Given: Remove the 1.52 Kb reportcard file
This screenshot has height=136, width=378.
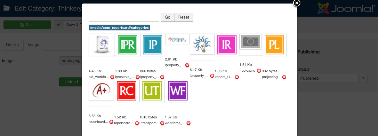Looking at the screenshot, I should [137, 123].
